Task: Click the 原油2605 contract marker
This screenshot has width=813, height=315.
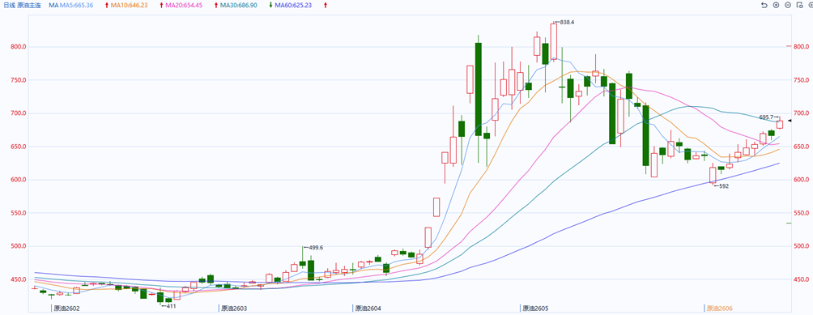Action: tap(536, 309)
